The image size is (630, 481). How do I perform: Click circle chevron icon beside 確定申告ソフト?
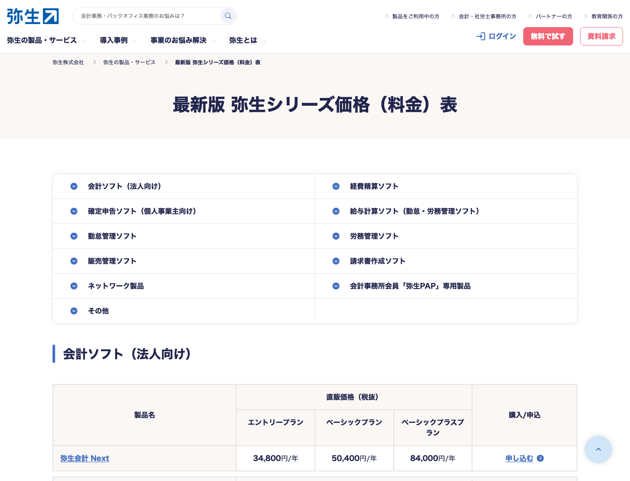coord(74,211)
